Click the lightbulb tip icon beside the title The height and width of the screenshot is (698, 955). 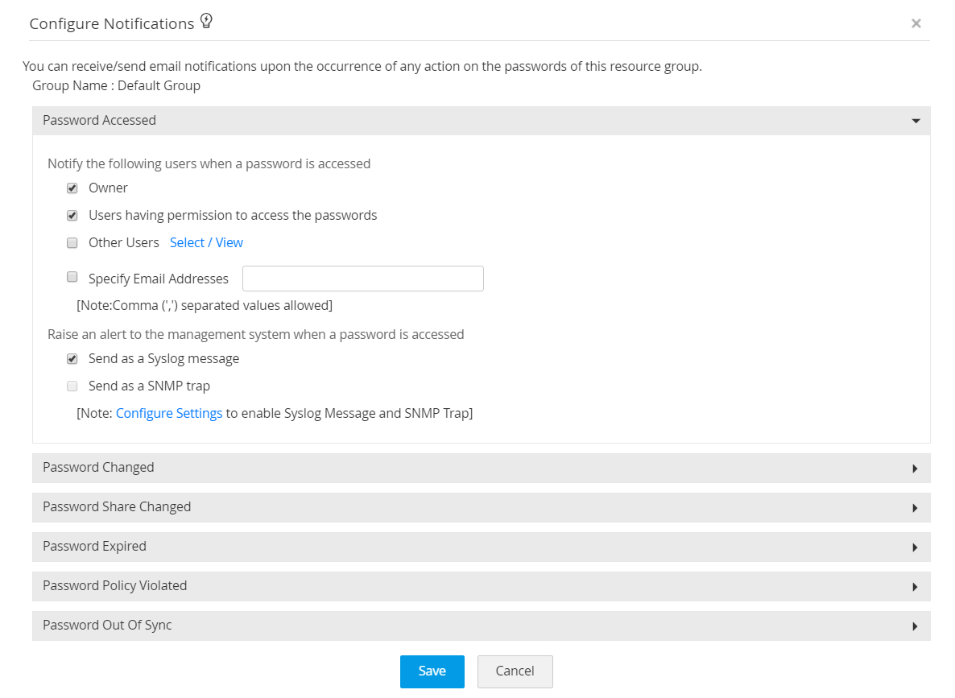point(206,22)
